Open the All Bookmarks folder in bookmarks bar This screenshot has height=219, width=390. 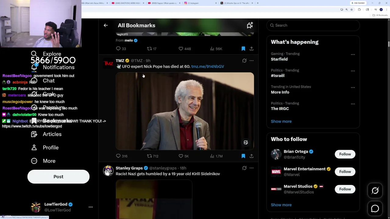[x=380, y=15]
